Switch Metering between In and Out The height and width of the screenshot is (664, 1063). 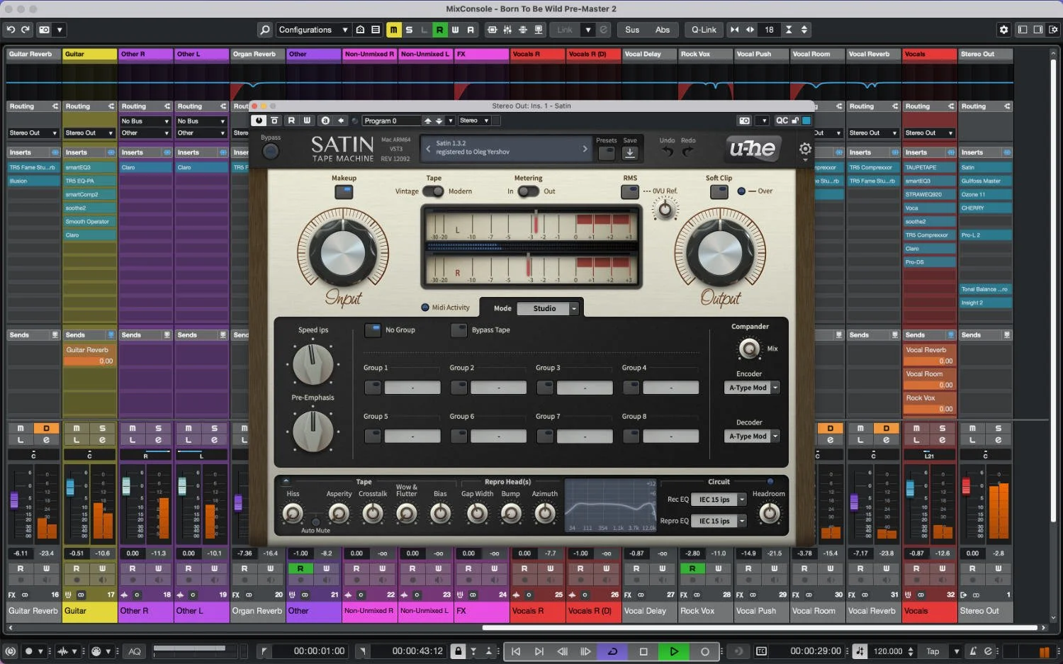(528, 191)
